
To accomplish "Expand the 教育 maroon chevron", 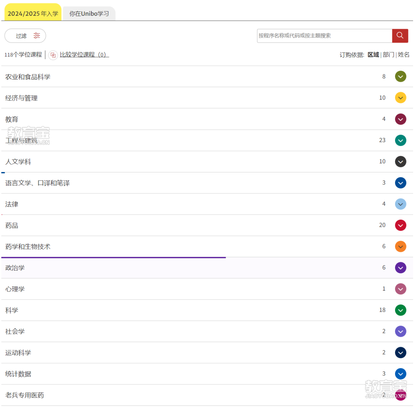I will click(x=400, y=119).
